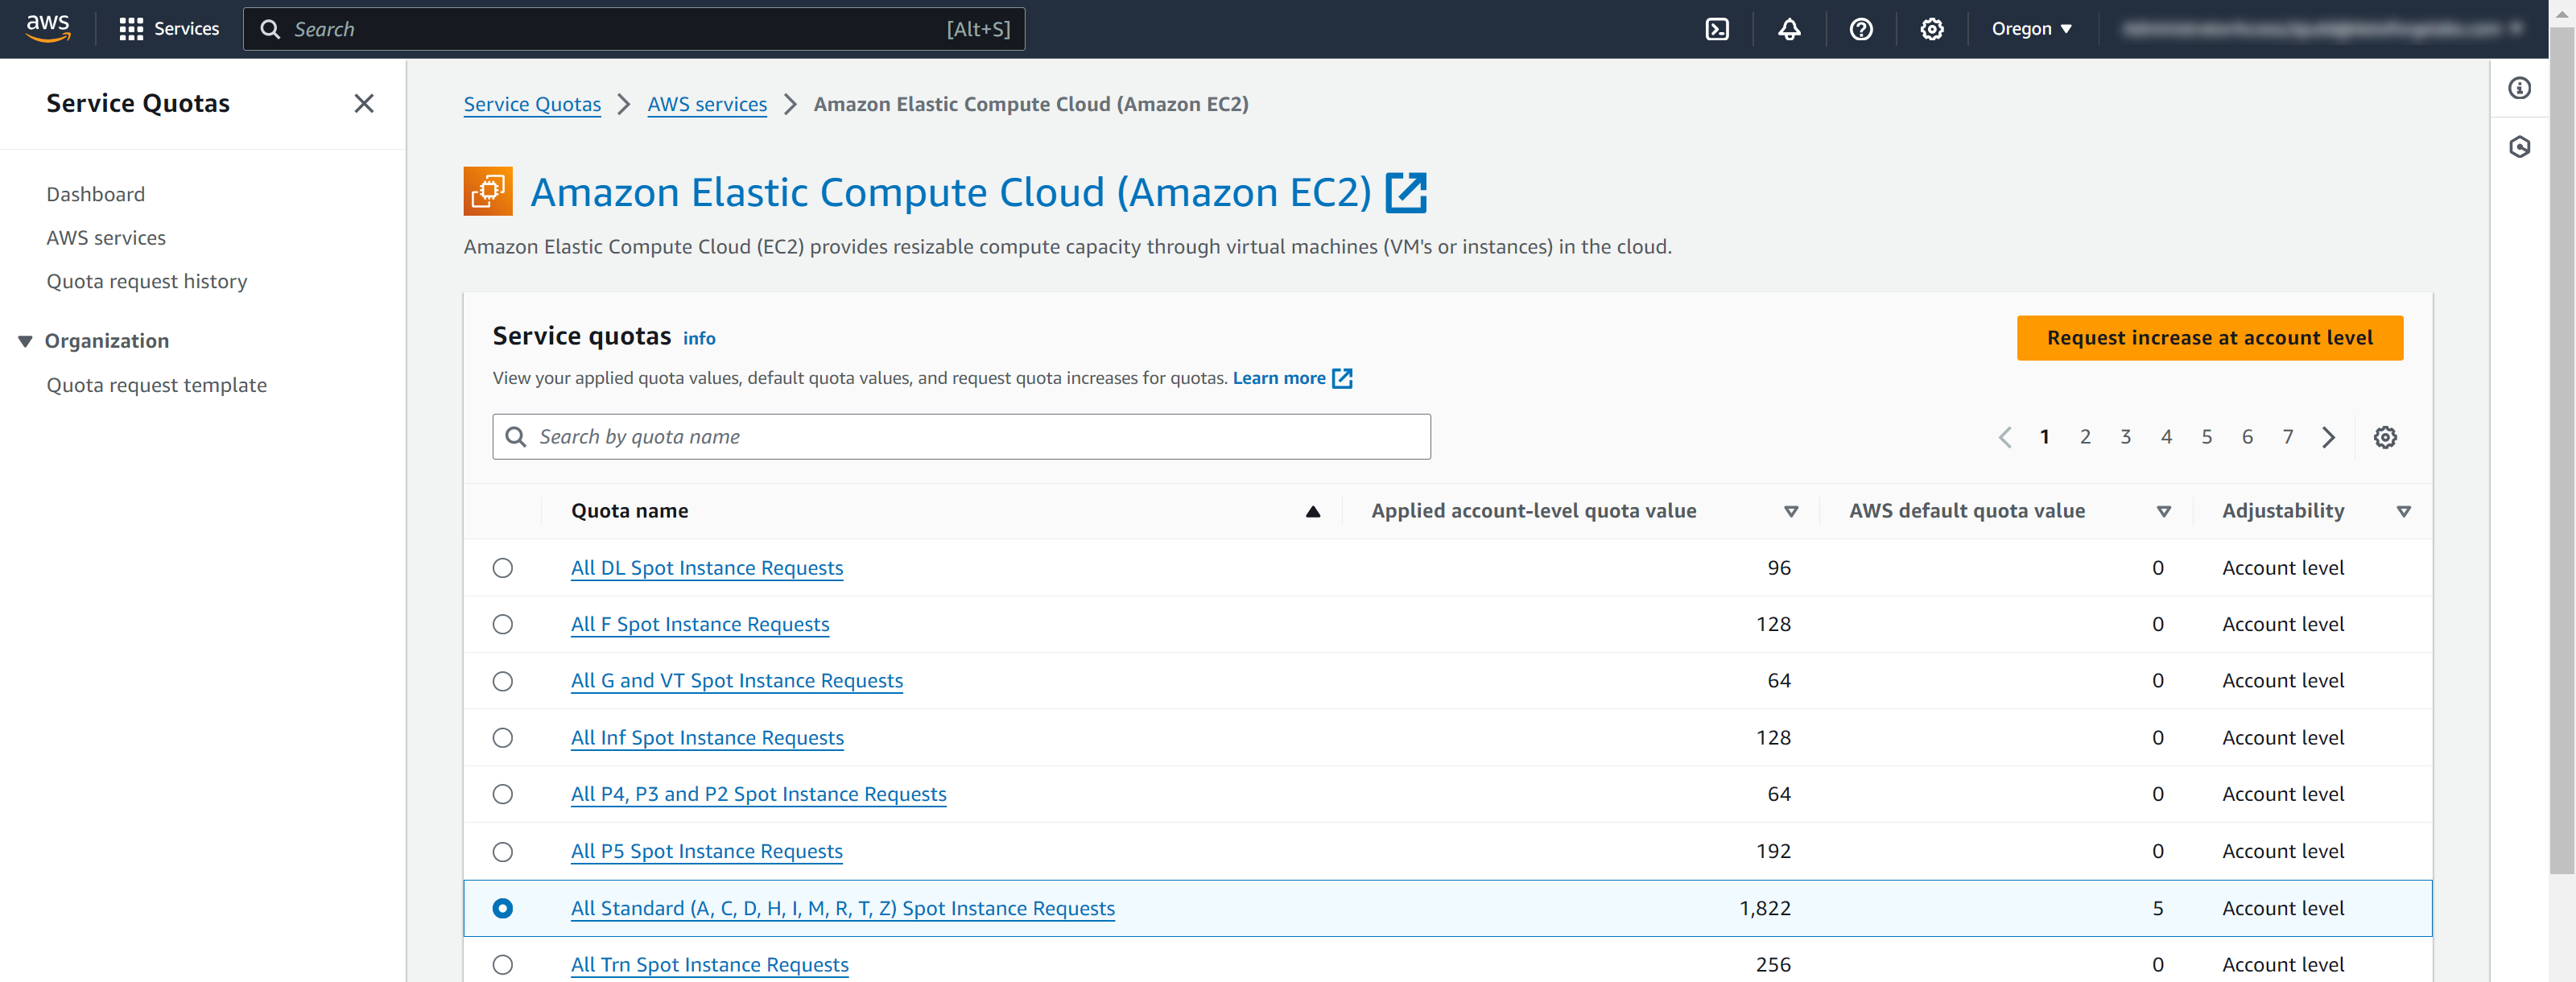Open Learn more external link icon
2576x982 pixels.
[x=1342, y=378]
